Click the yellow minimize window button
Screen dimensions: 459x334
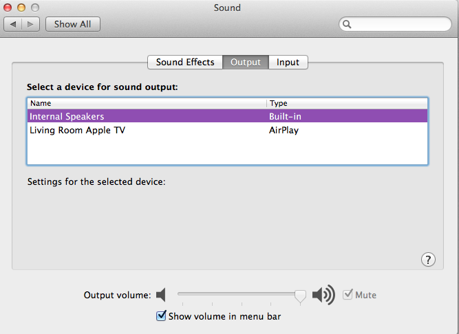[x=21, y=8]
